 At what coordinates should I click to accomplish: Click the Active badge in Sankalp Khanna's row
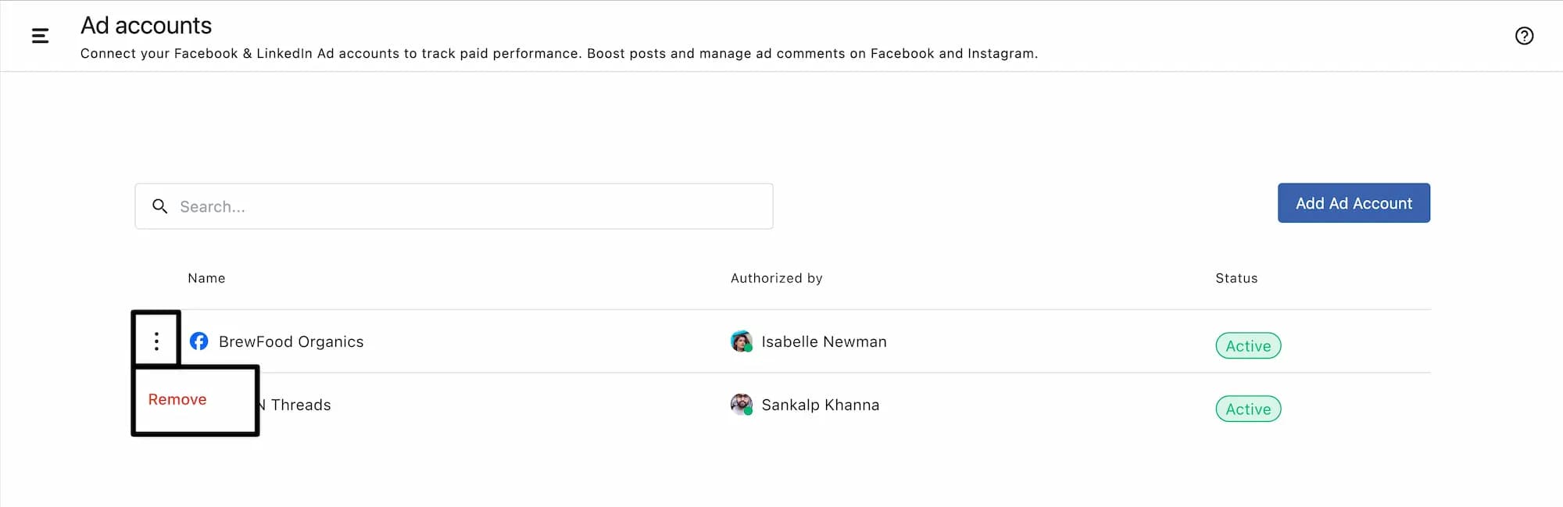click(x=1248, y=409)
